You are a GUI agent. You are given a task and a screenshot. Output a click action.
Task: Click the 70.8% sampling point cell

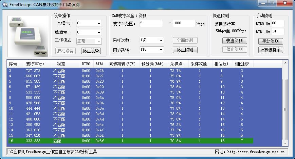click(x=176, y=141)
